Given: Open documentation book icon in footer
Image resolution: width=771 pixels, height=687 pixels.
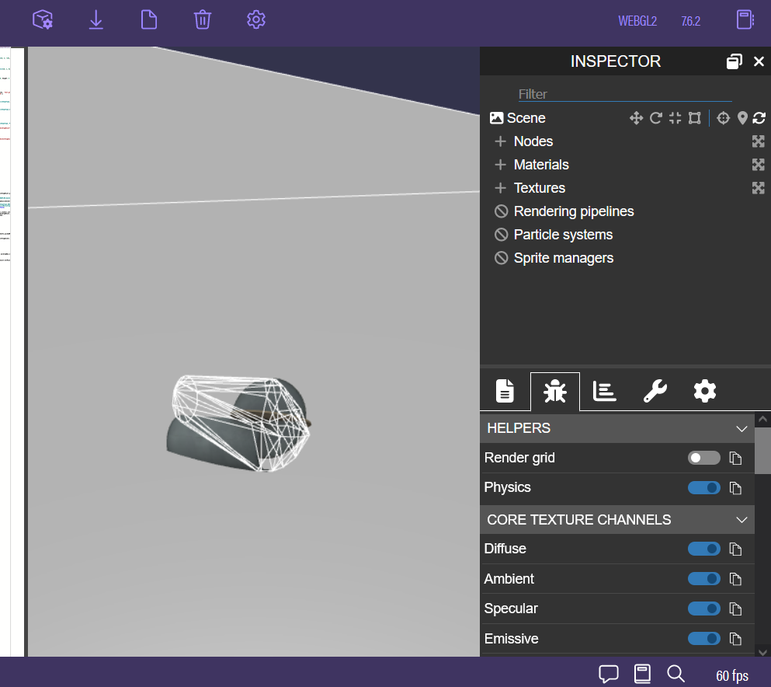Looking at the screenshot, I should pyautogui.click(x=642, y=674).
